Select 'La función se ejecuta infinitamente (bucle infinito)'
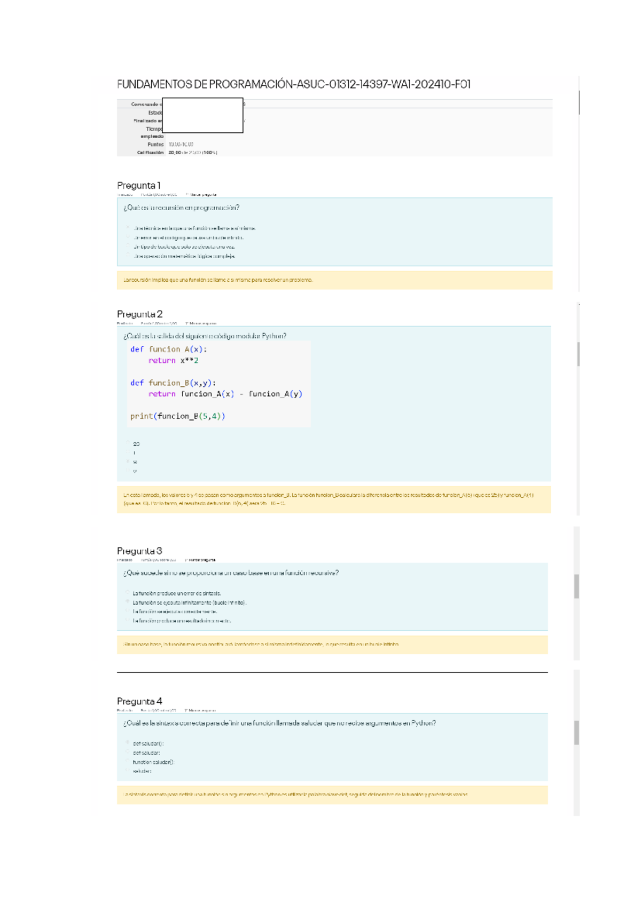Viewport: 641px width, 905px height. click(128, 602)
